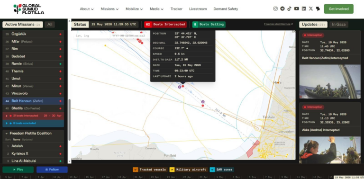Select the Themis boat row
Viewport: 364px width, 179px height.
pos(33,71)
